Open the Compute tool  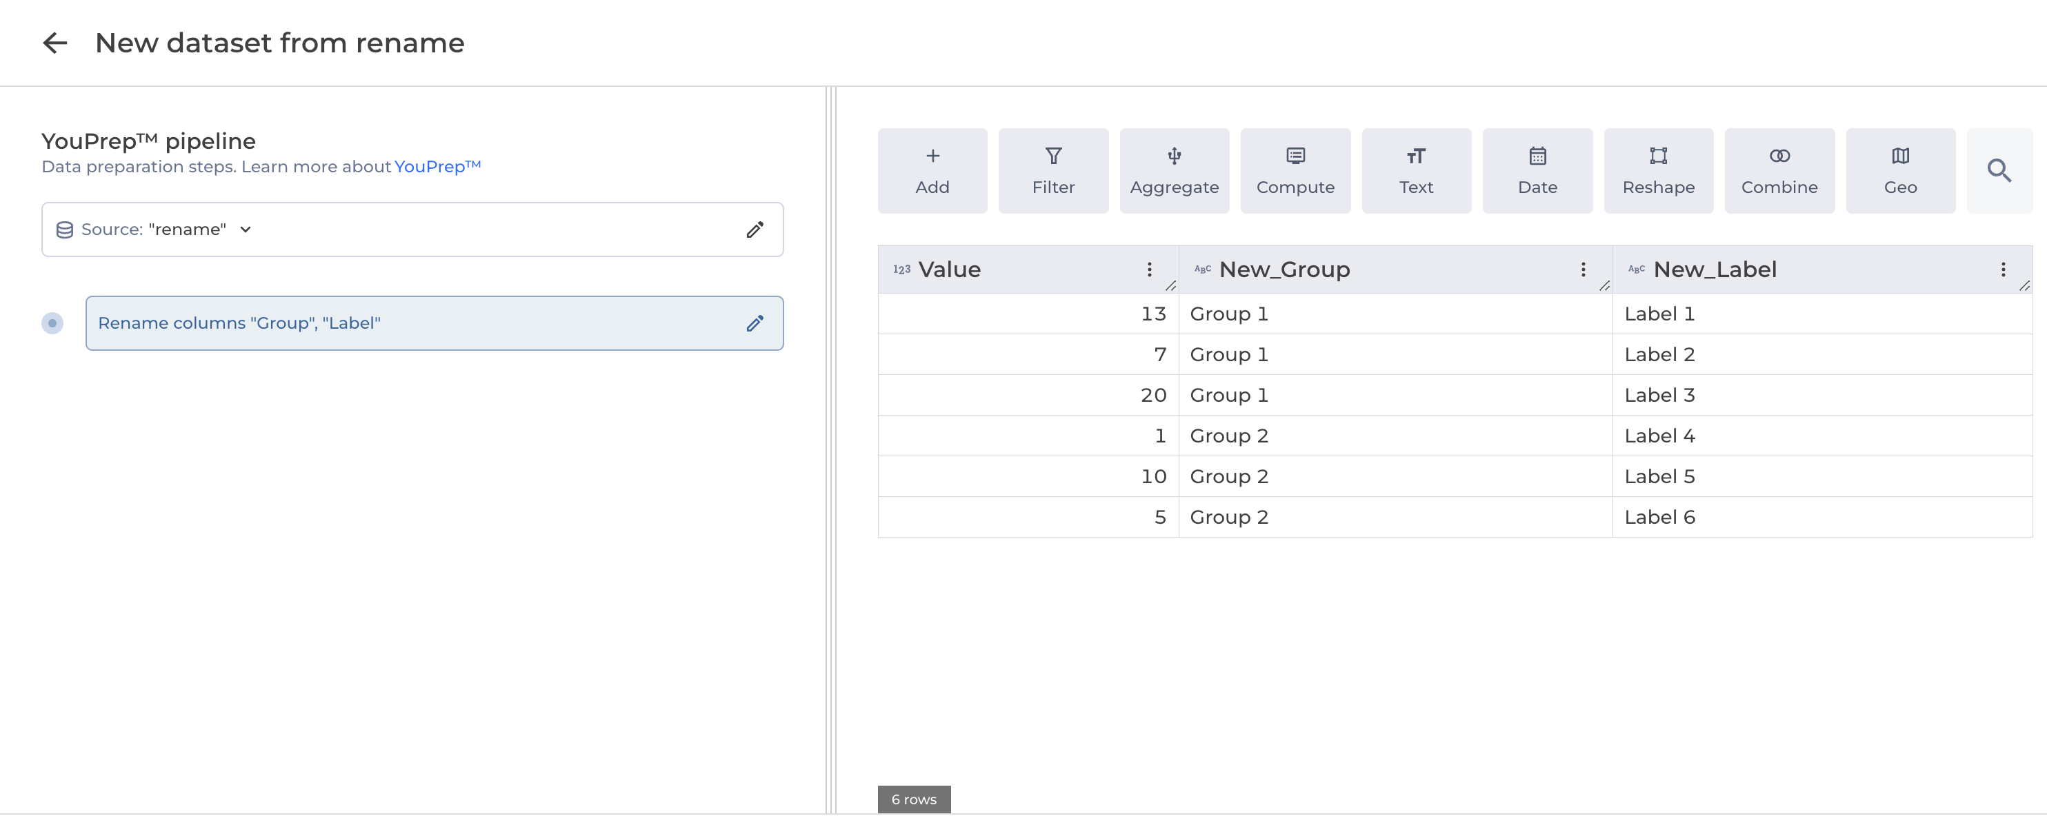pos(1295,171)
